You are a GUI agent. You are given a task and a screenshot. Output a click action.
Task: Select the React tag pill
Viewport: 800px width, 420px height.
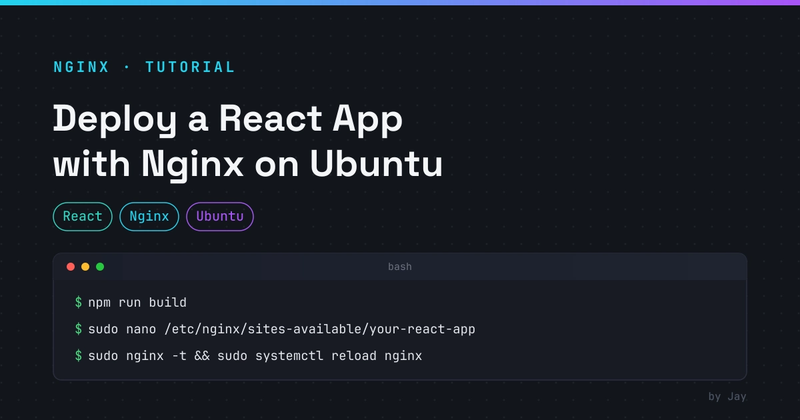[83, 217]
